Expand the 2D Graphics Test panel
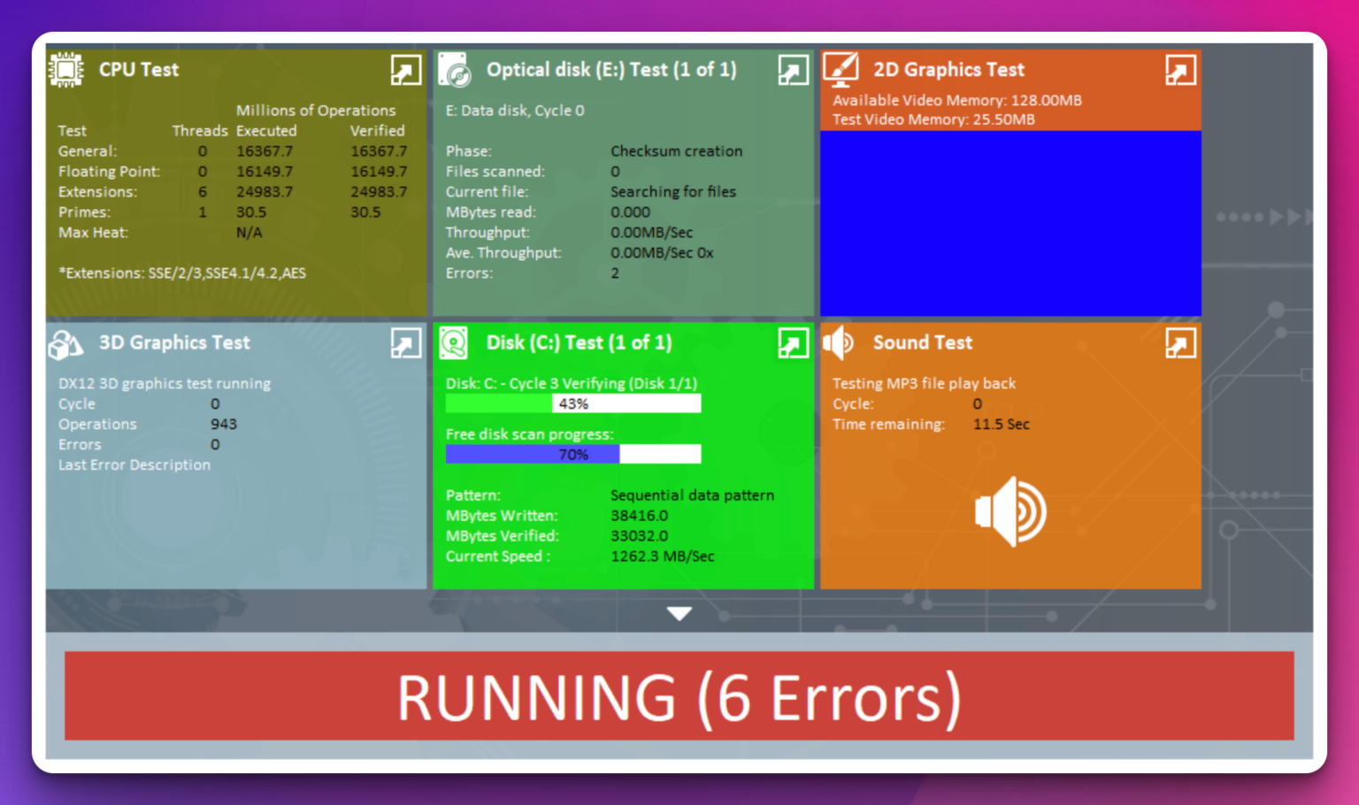The width and height of the screenshot is (1359, 805). (x=1179, y=68)
